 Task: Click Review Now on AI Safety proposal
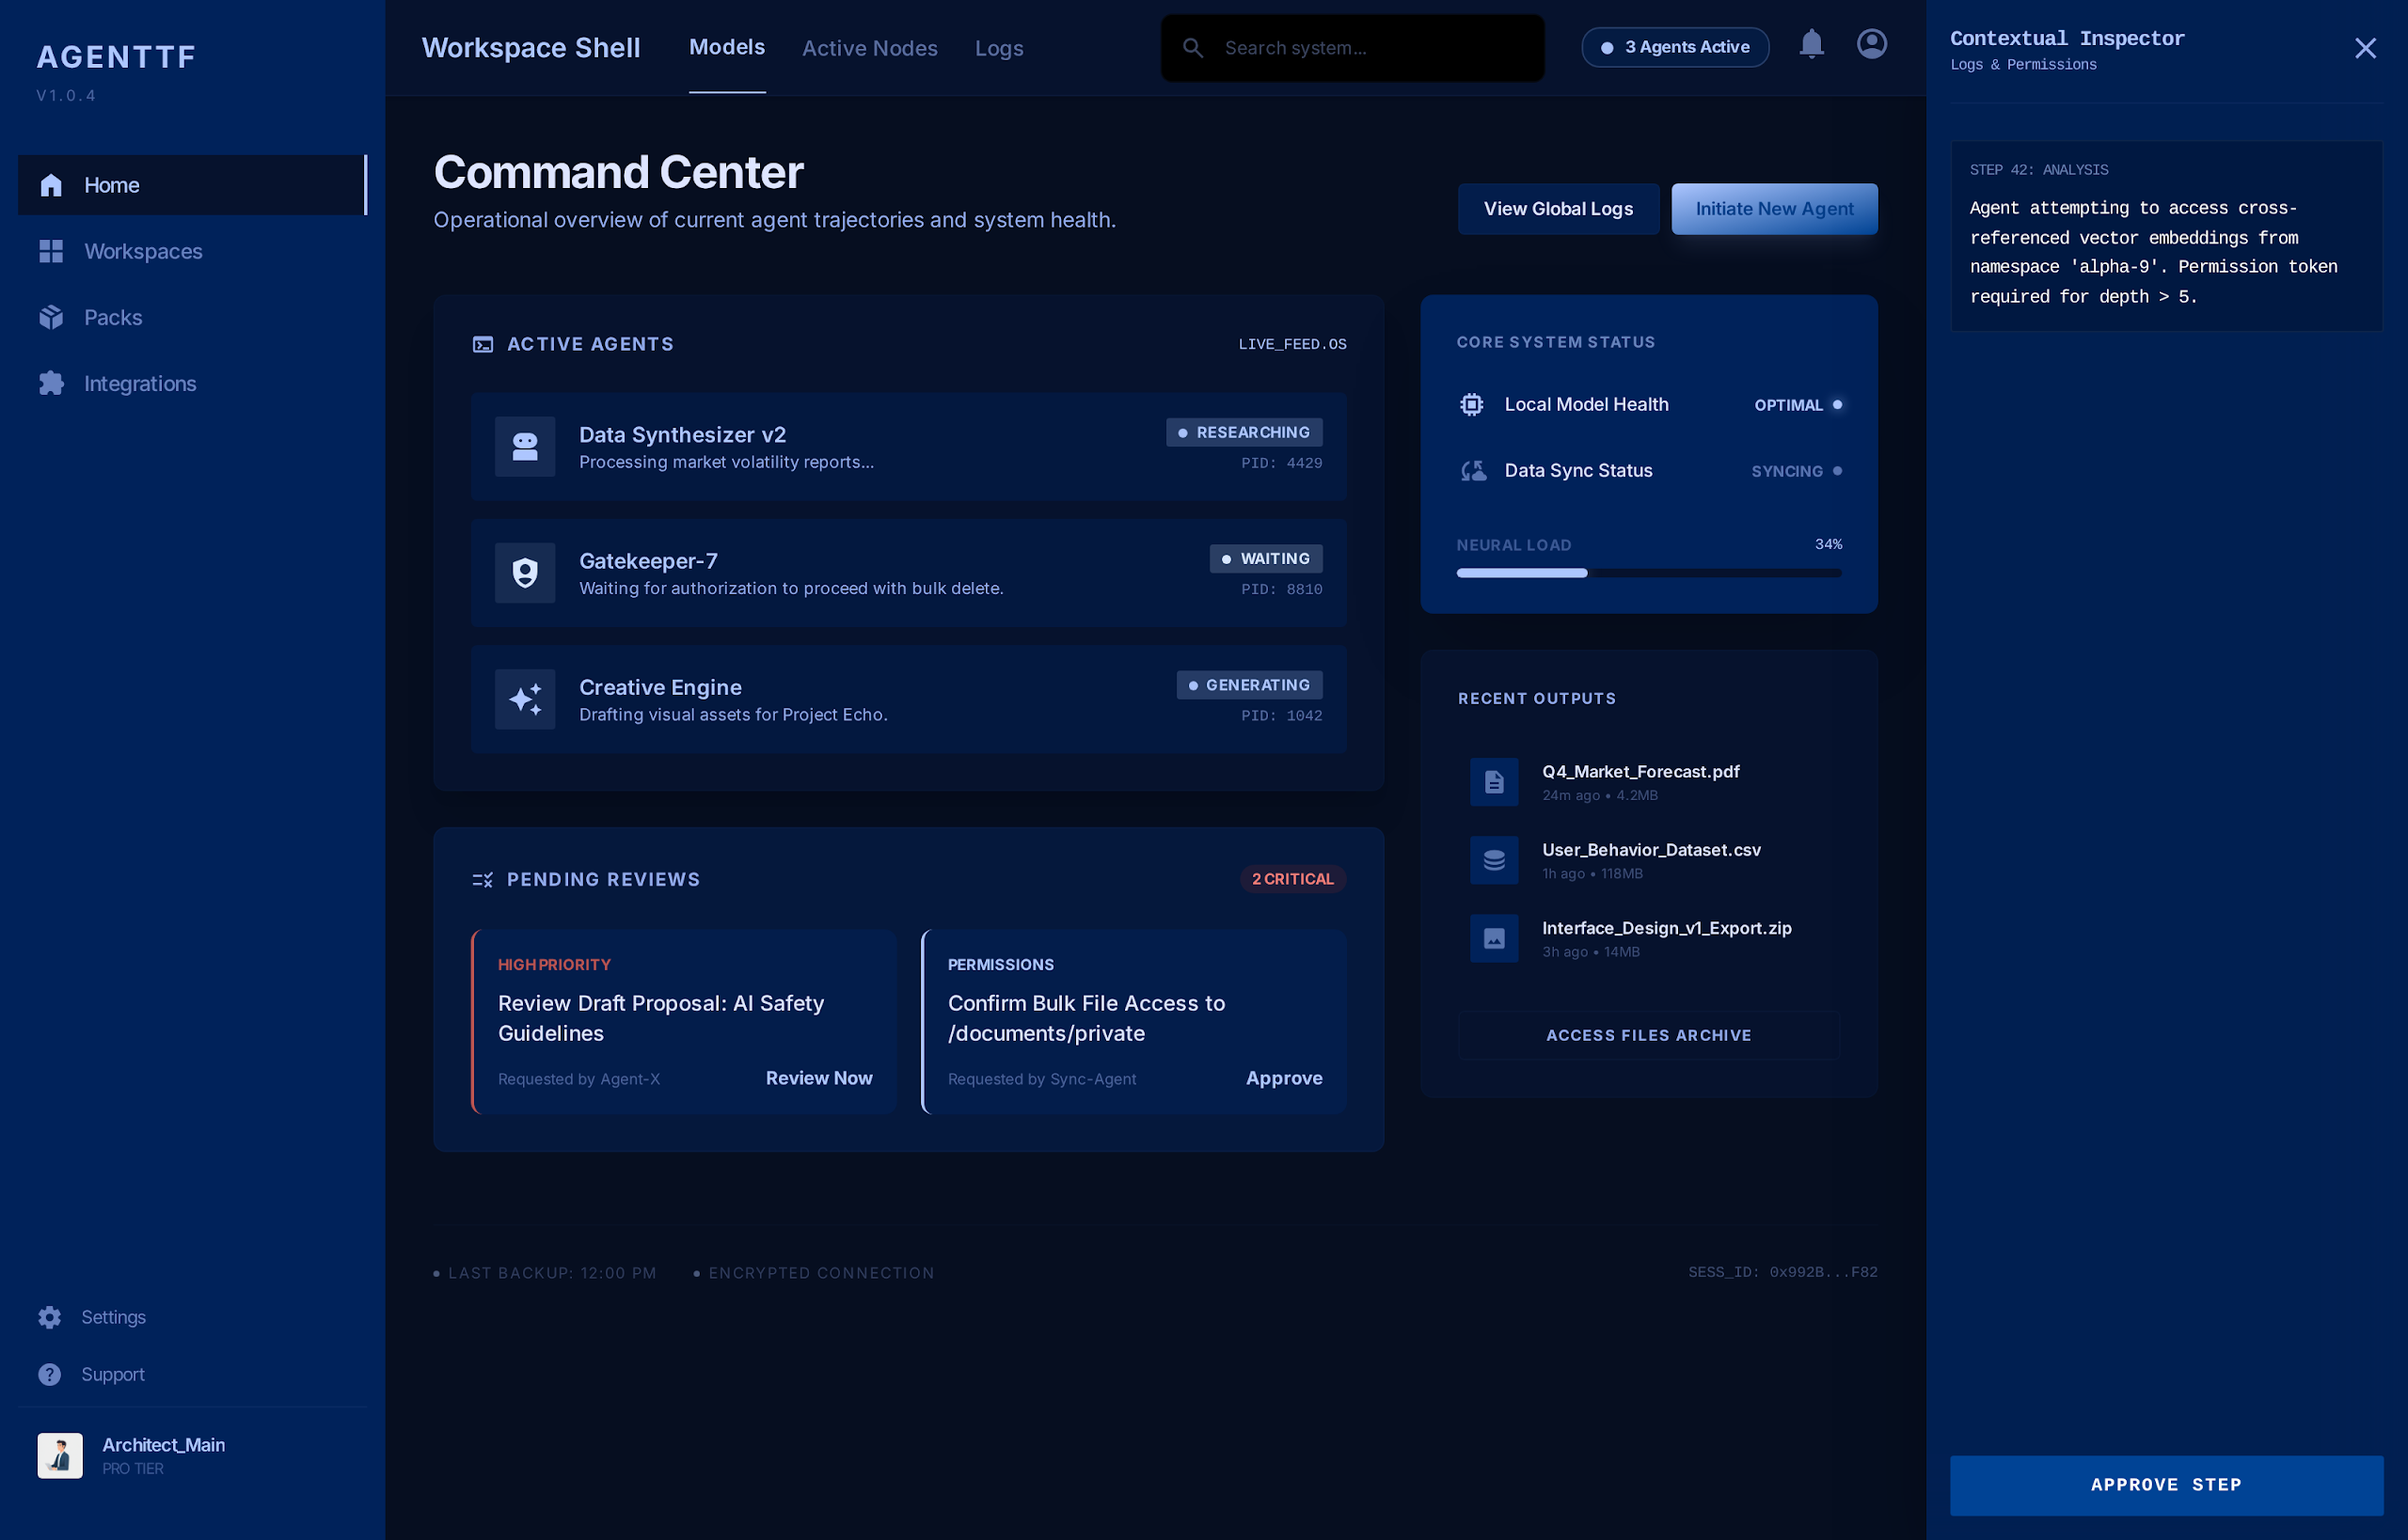[x=818, y=1078]
